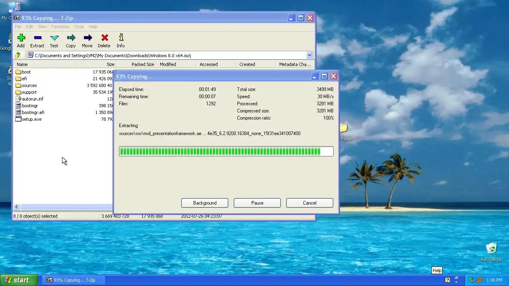This screenshot has height=286, width=509.
Task: Click the Test toolbar icon
Action: [x=54, y=38]
